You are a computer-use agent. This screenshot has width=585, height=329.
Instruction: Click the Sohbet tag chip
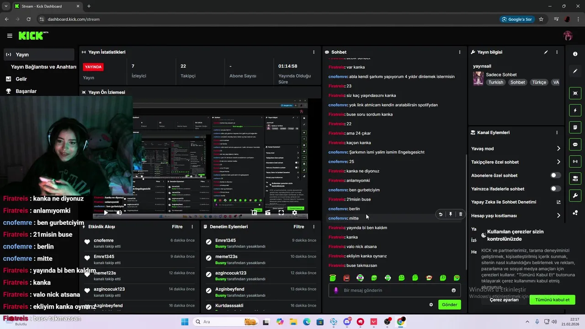click(518, 82)
